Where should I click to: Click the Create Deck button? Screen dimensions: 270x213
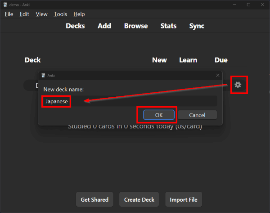pos(139,199)
